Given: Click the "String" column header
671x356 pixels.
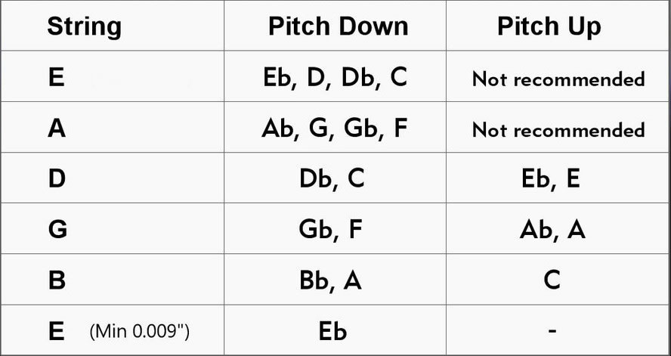Looking at the screenshot, I should coord(84,26).
